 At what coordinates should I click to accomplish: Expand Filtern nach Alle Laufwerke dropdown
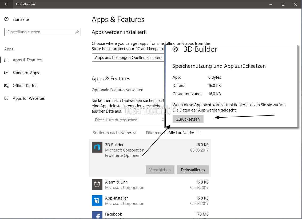coord(173,133)
